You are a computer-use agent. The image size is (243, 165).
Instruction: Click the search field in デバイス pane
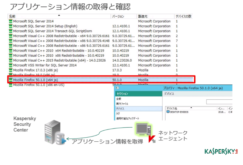tap(219, 102)
